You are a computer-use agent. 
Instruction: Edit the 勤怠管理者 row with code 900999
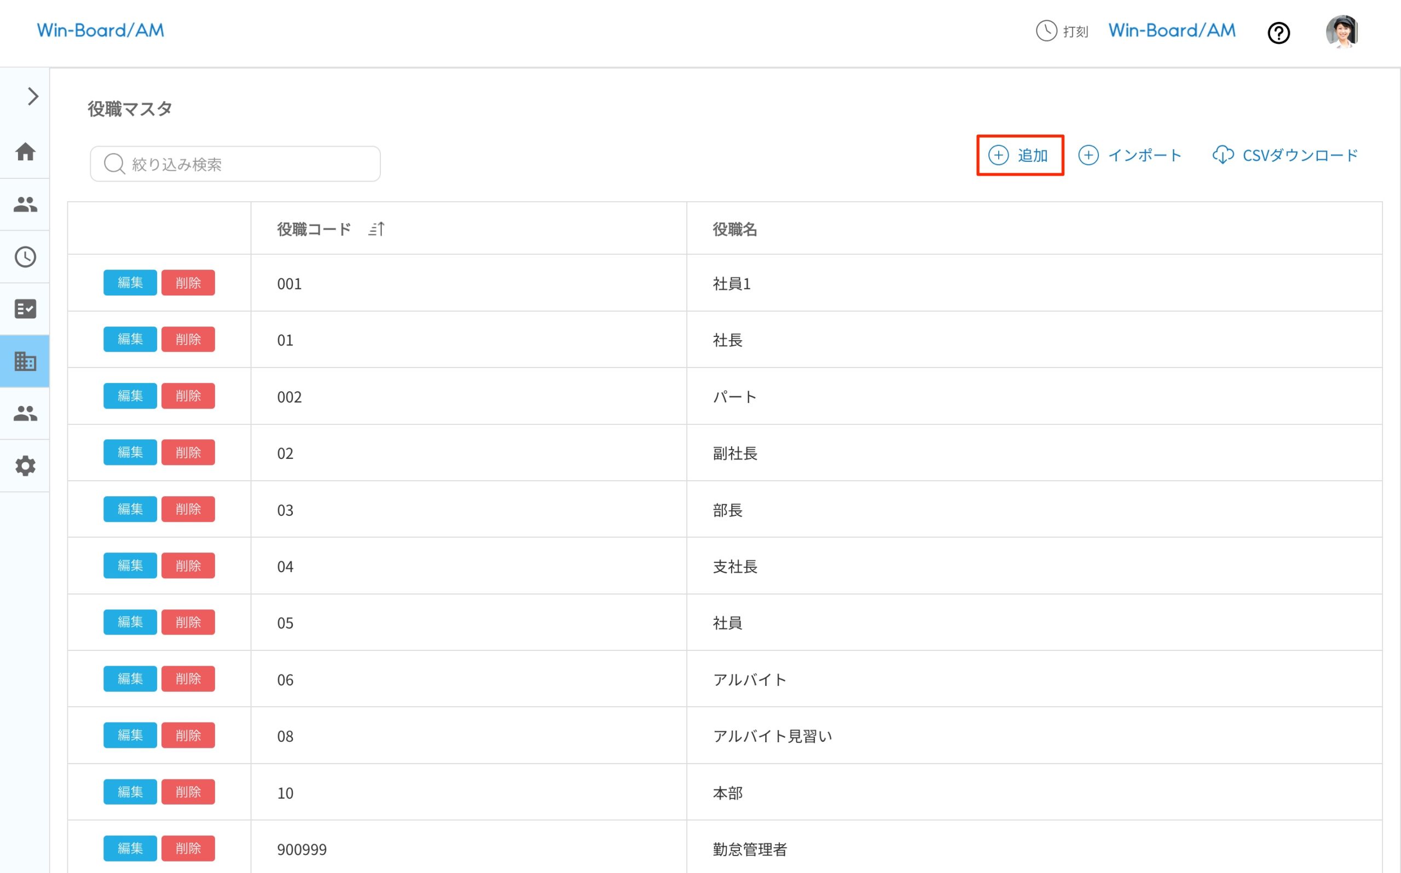[x=130, y=848]
